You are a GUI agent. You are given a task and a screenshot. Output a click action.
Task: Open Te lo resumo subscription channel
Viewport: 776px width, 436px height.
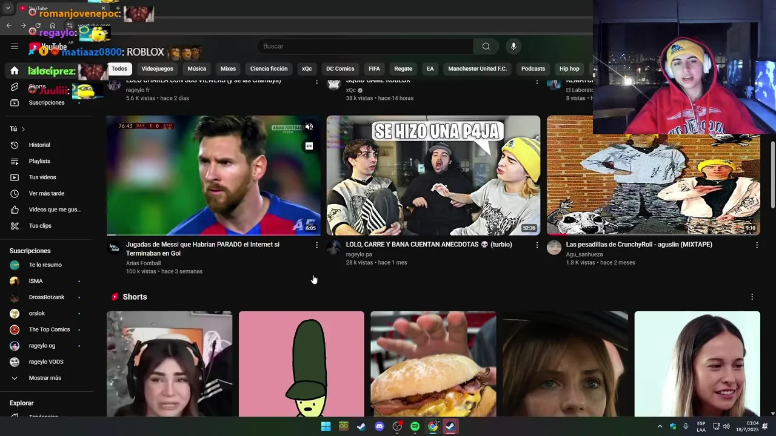coord(46,265)
